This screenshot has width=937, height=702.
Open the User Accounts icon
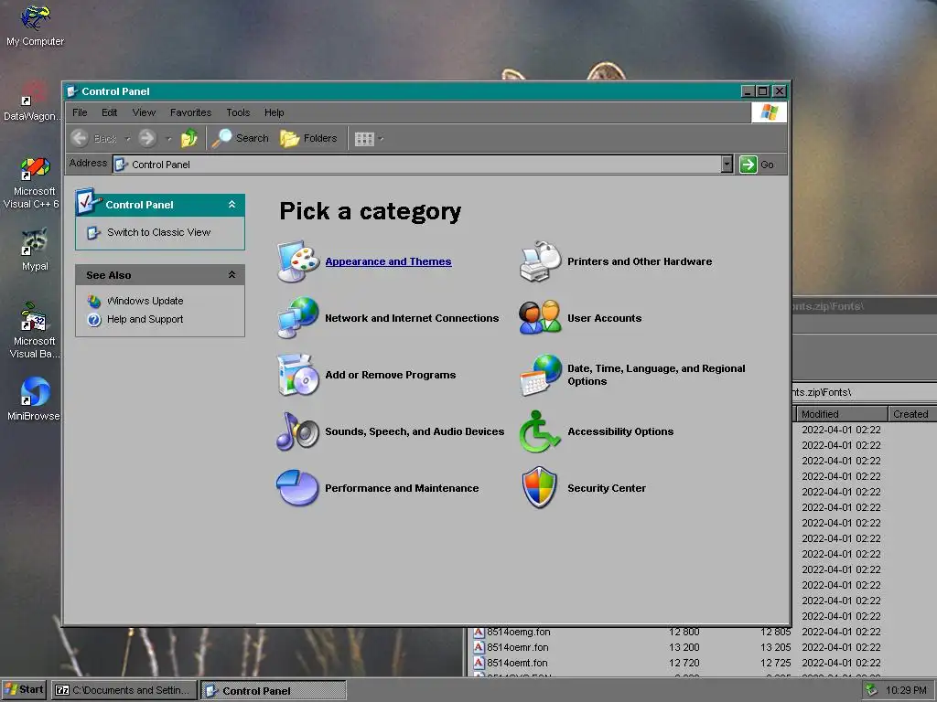coord(540,317)
